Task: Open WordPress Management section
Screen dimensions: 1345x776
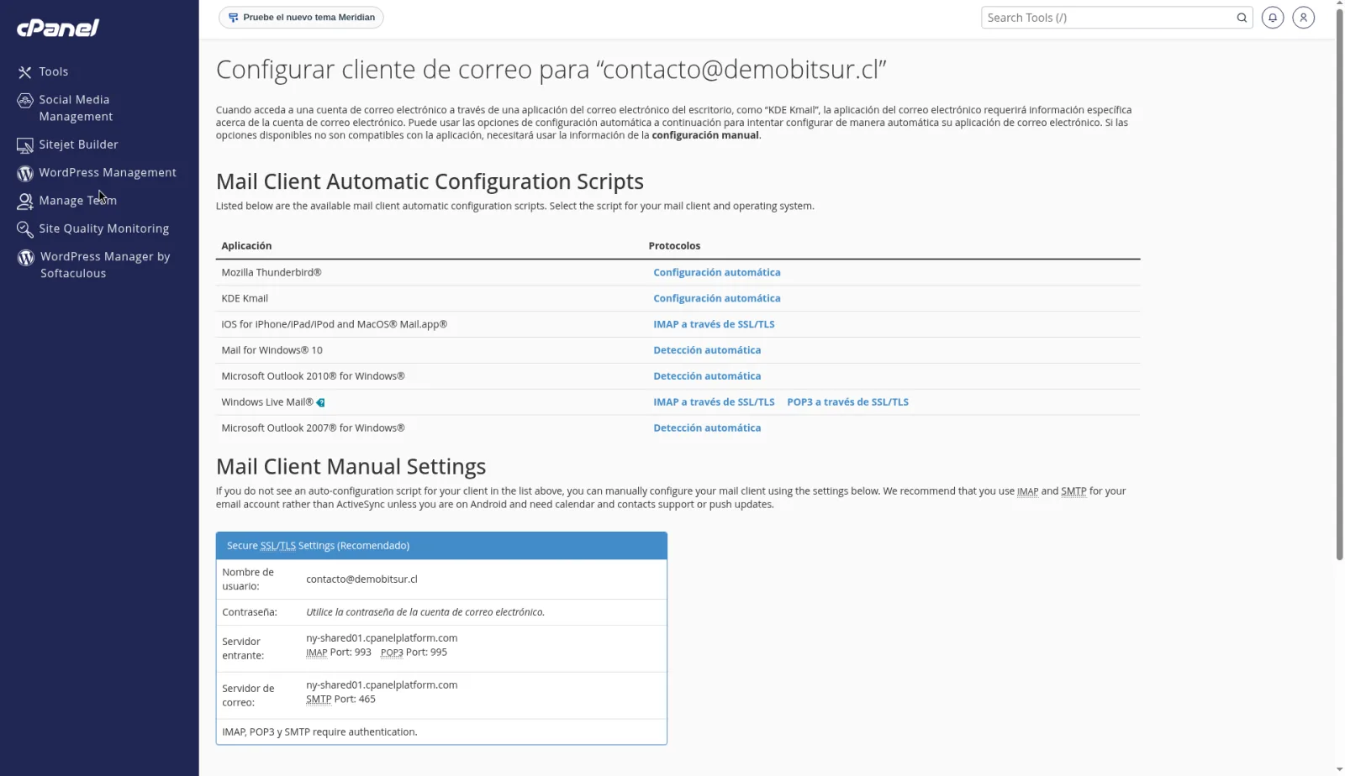Action: [108, 172]
